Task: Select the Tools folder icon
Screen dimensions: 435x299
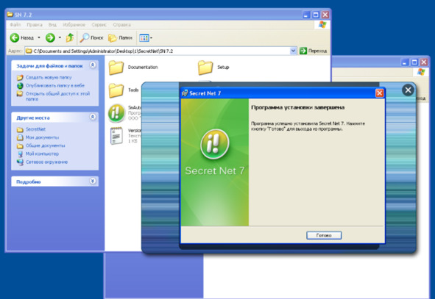Action: click(x=116, y=90)
